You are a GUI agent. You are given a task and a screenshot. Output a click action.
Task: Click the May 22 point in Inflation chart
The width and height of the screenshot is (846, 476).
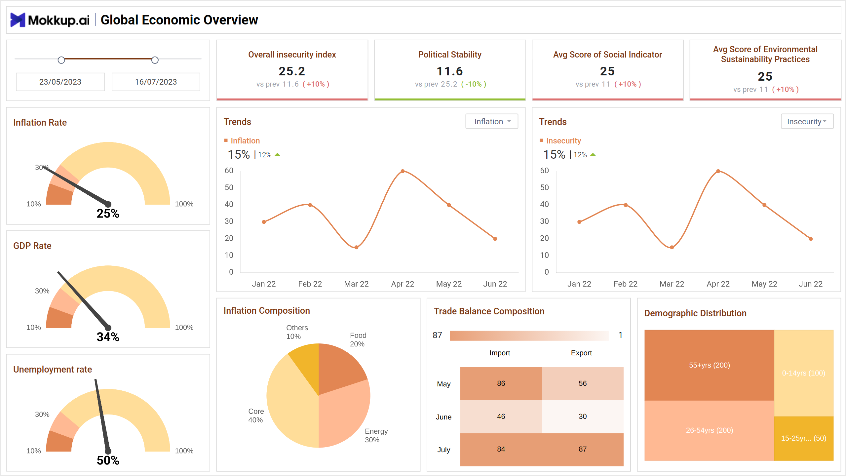(449, 205)
